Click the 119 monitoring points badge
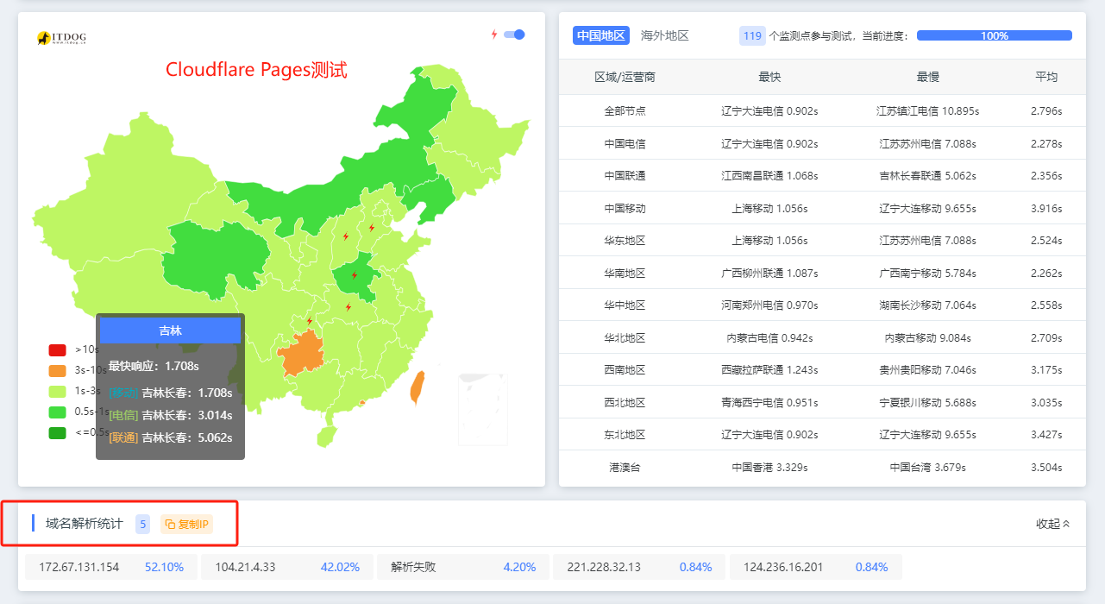This screenshot has width=1105, height=604. [x=752, y=36]
